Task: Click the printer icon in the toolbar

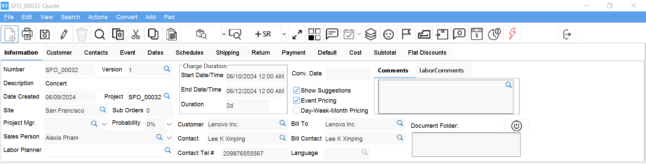Action: point(27,34)
